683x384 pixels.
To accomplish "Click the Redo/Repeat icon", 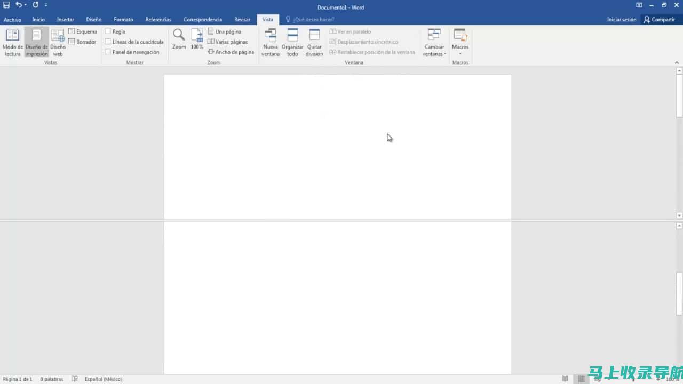I will click(35, 5).
